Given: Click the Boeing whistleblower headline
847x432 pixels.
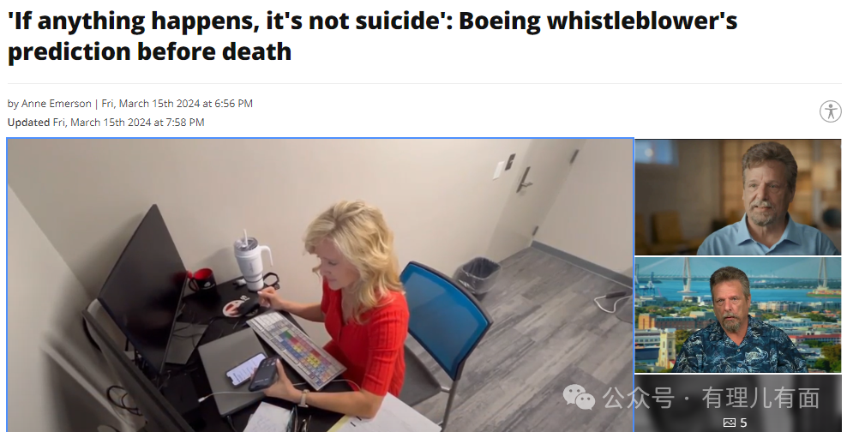Looking at the screenshot, I should tap(372, 36).
